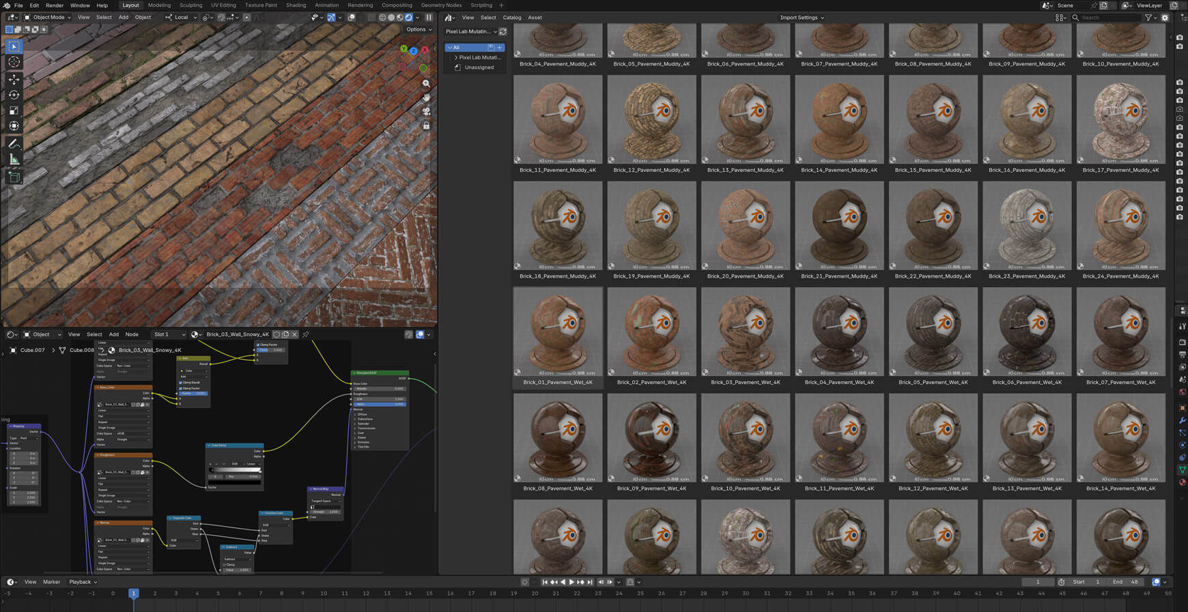1188x612 pixels.
Task: Switch viewport to Solid shading mode
Action: (391, 18)
